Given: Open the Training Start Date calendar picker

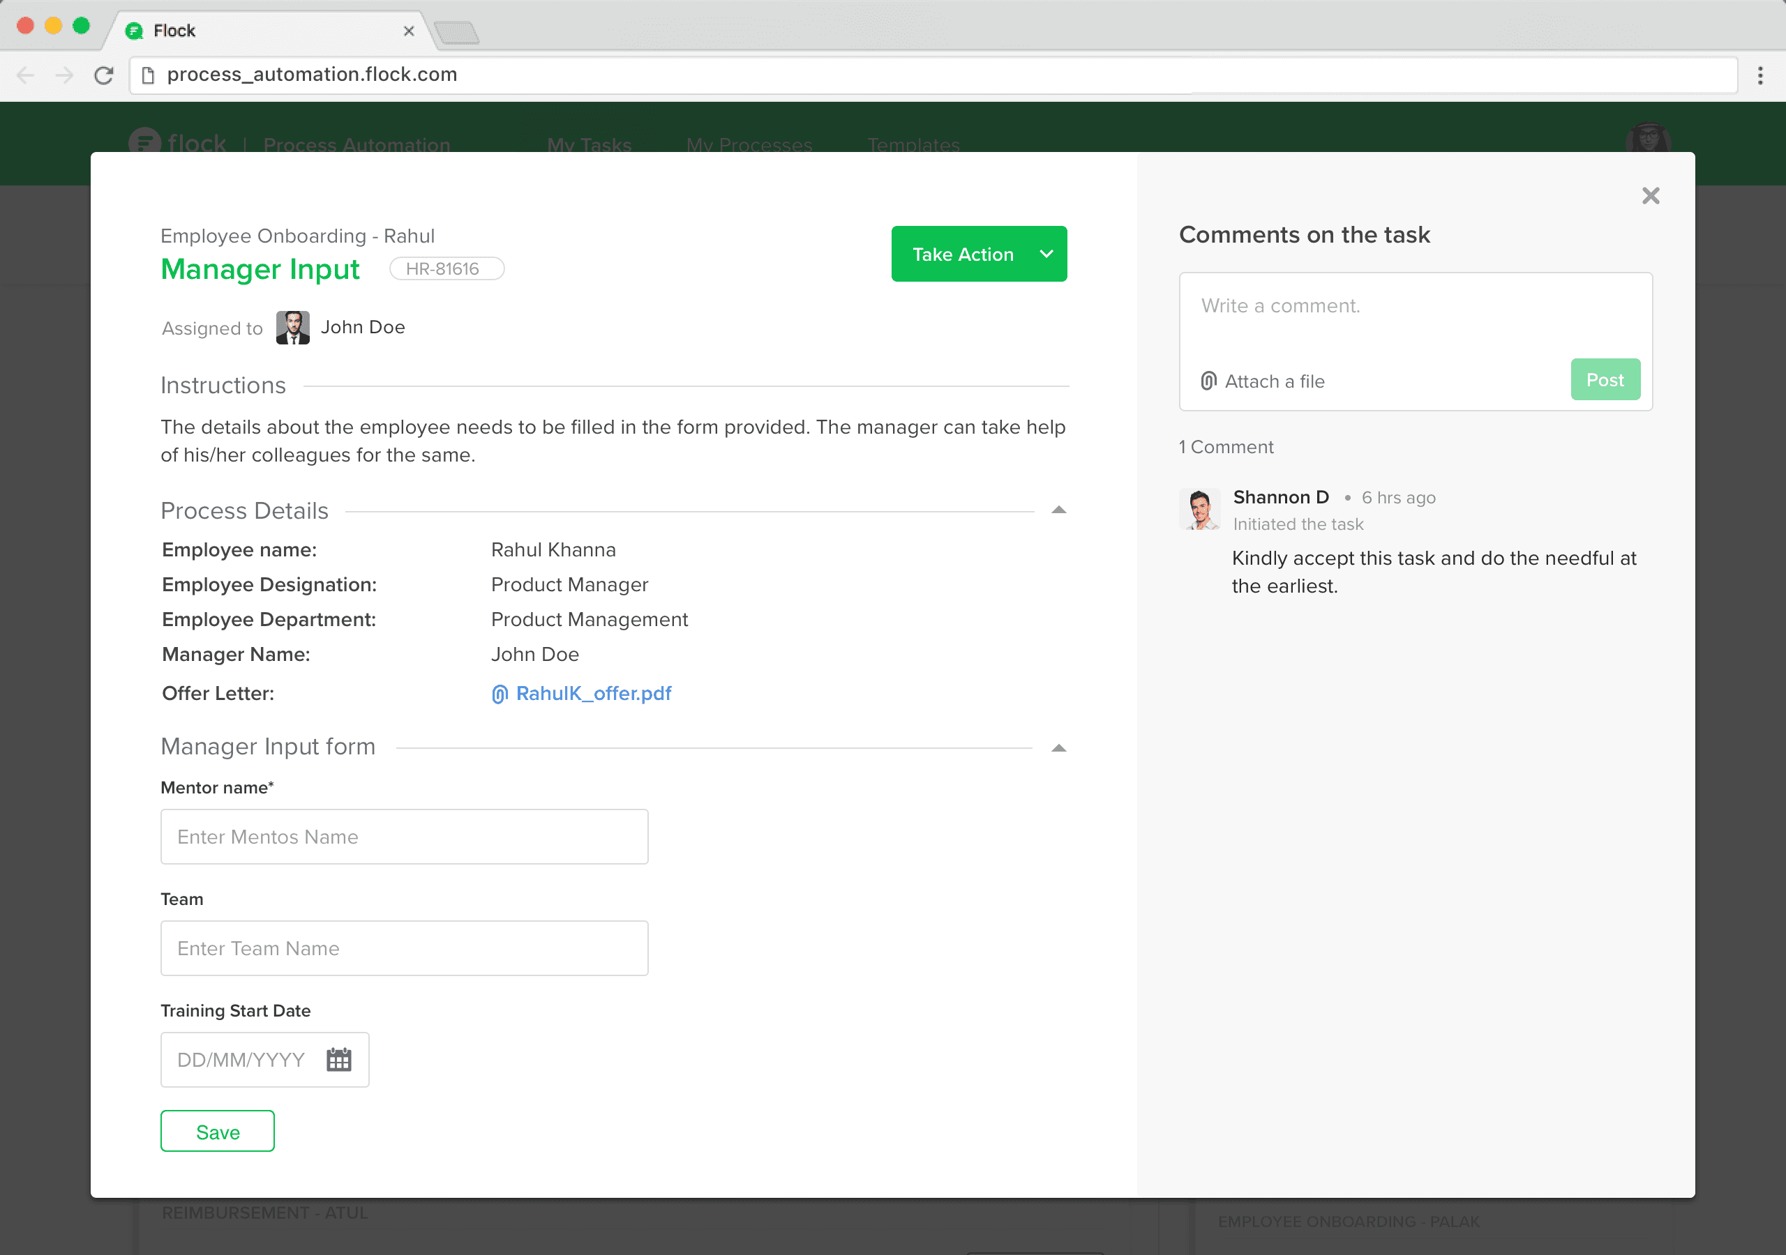Looking at the screenshot, I should click(x=338, y=1059).
